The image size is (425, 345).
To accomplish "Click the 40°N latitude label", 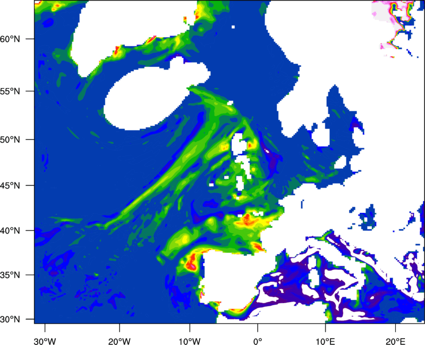I will (x=10, y=231).
